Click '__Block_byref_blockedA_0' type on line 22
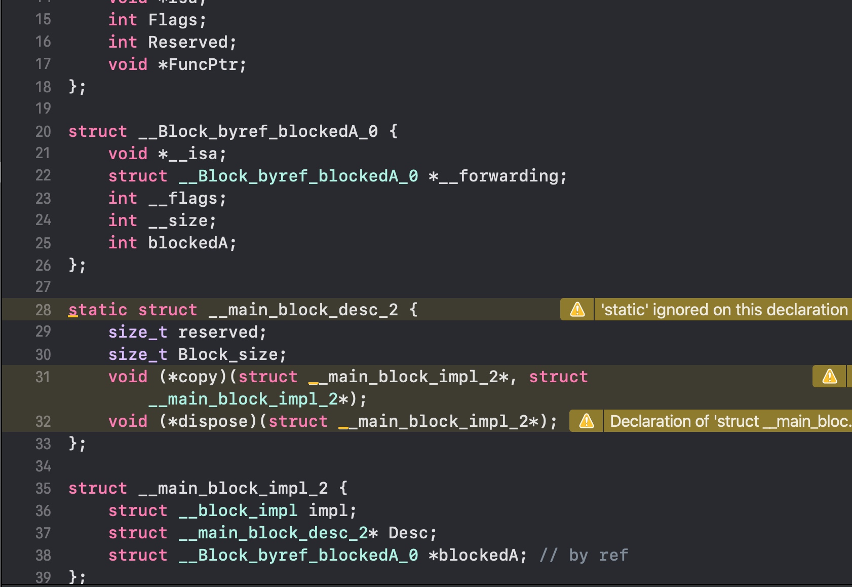This screenshot has height=587, width=852. (298, 176)
